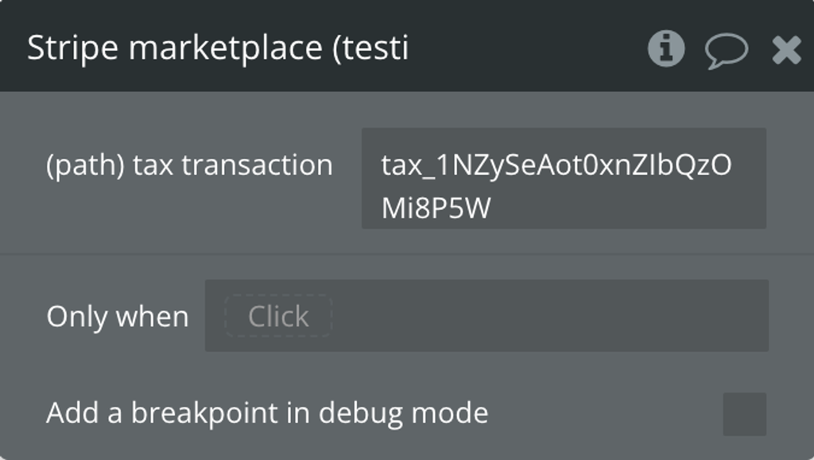
Task: Click the 'Stripe marketplace (testi' title text
Action: coord(218,48)
